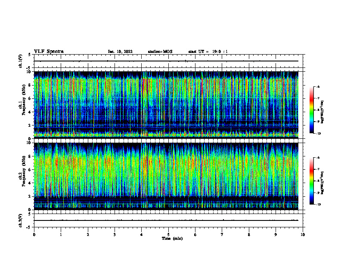The height and width of the screenshot is (263, 341).
Task: Click the "1" minute tick label
Action: point(61,235)
